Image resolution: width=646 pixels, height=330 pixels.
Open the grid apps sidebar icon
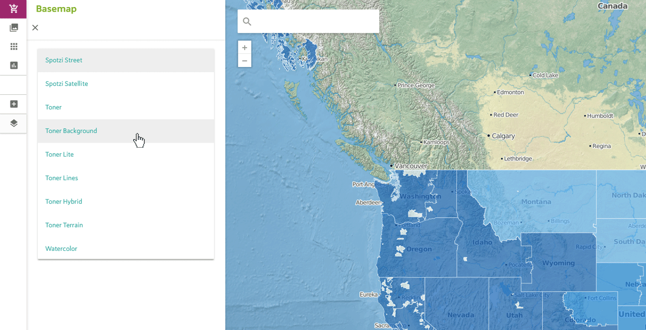click(x=14, y=46)
